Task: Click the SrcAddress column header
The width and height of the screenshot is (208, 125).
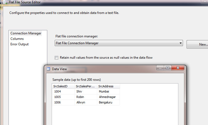Action: pos(109,86)
